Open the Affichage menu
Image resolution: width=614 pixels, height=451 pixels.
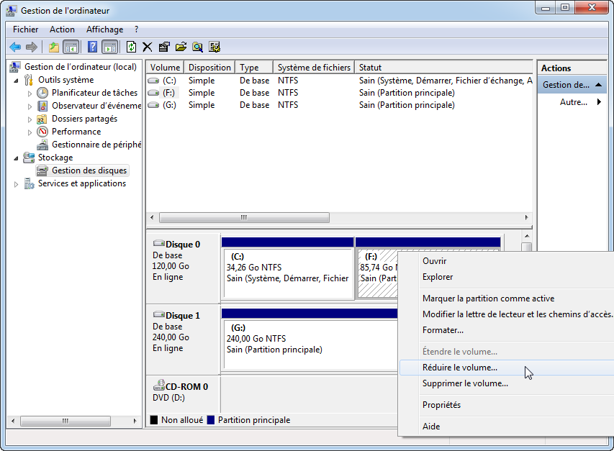[104, 29]
